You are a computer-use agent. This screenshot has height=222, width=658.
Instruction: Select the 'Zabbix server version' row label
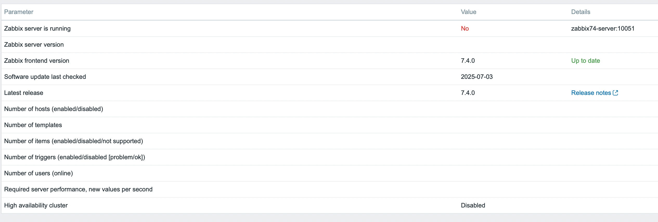pyautogui.click(x=34, y=45)
